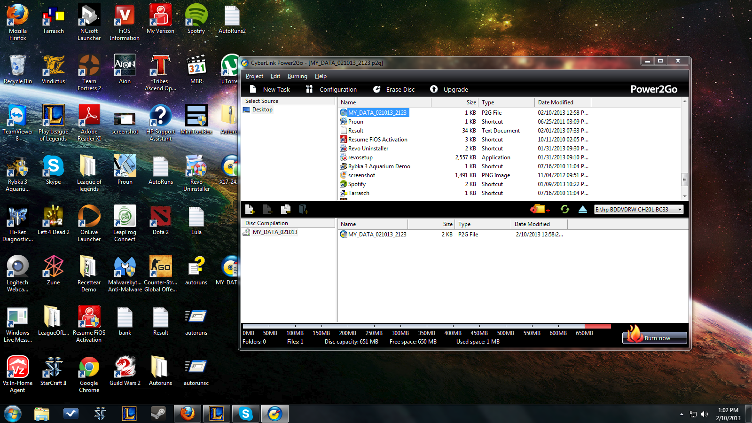Open the Guild Wars 2 desktop icon
Viewport: 752px width, 423px height.
[125, 371]
